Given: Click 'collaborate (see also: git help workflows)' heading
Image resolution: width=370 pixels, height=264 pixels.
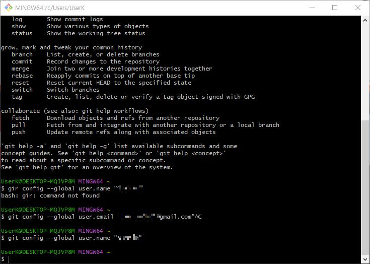Looking at the screenshot, I should (75, 111).
